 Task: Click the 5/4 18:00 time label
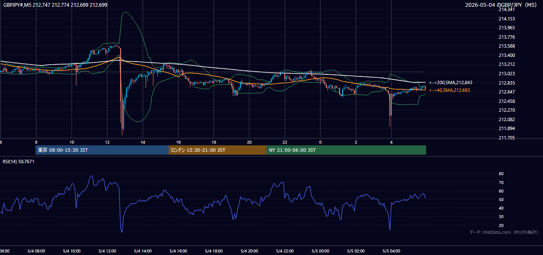coord(214,251)
